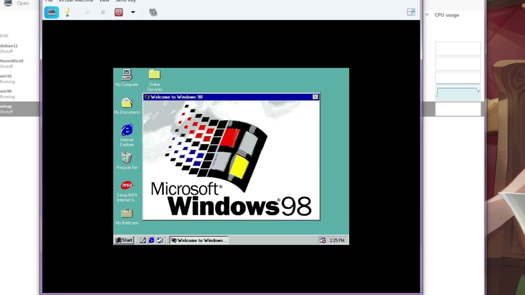Screen dimensions: 525x295
Task: Open the Recycle Bin
Action: (x=127, y=161)
